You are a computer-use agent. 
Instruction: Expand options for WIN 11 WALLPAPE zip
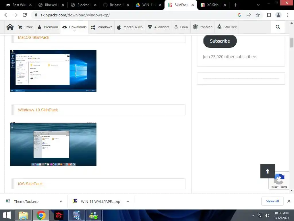pyautogui.click(x=128, y=201)
